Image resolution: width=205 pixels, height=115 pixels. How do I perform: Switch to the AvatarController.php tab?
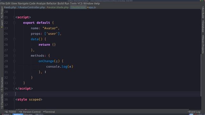pyautogui.click(x=31, y=7)
